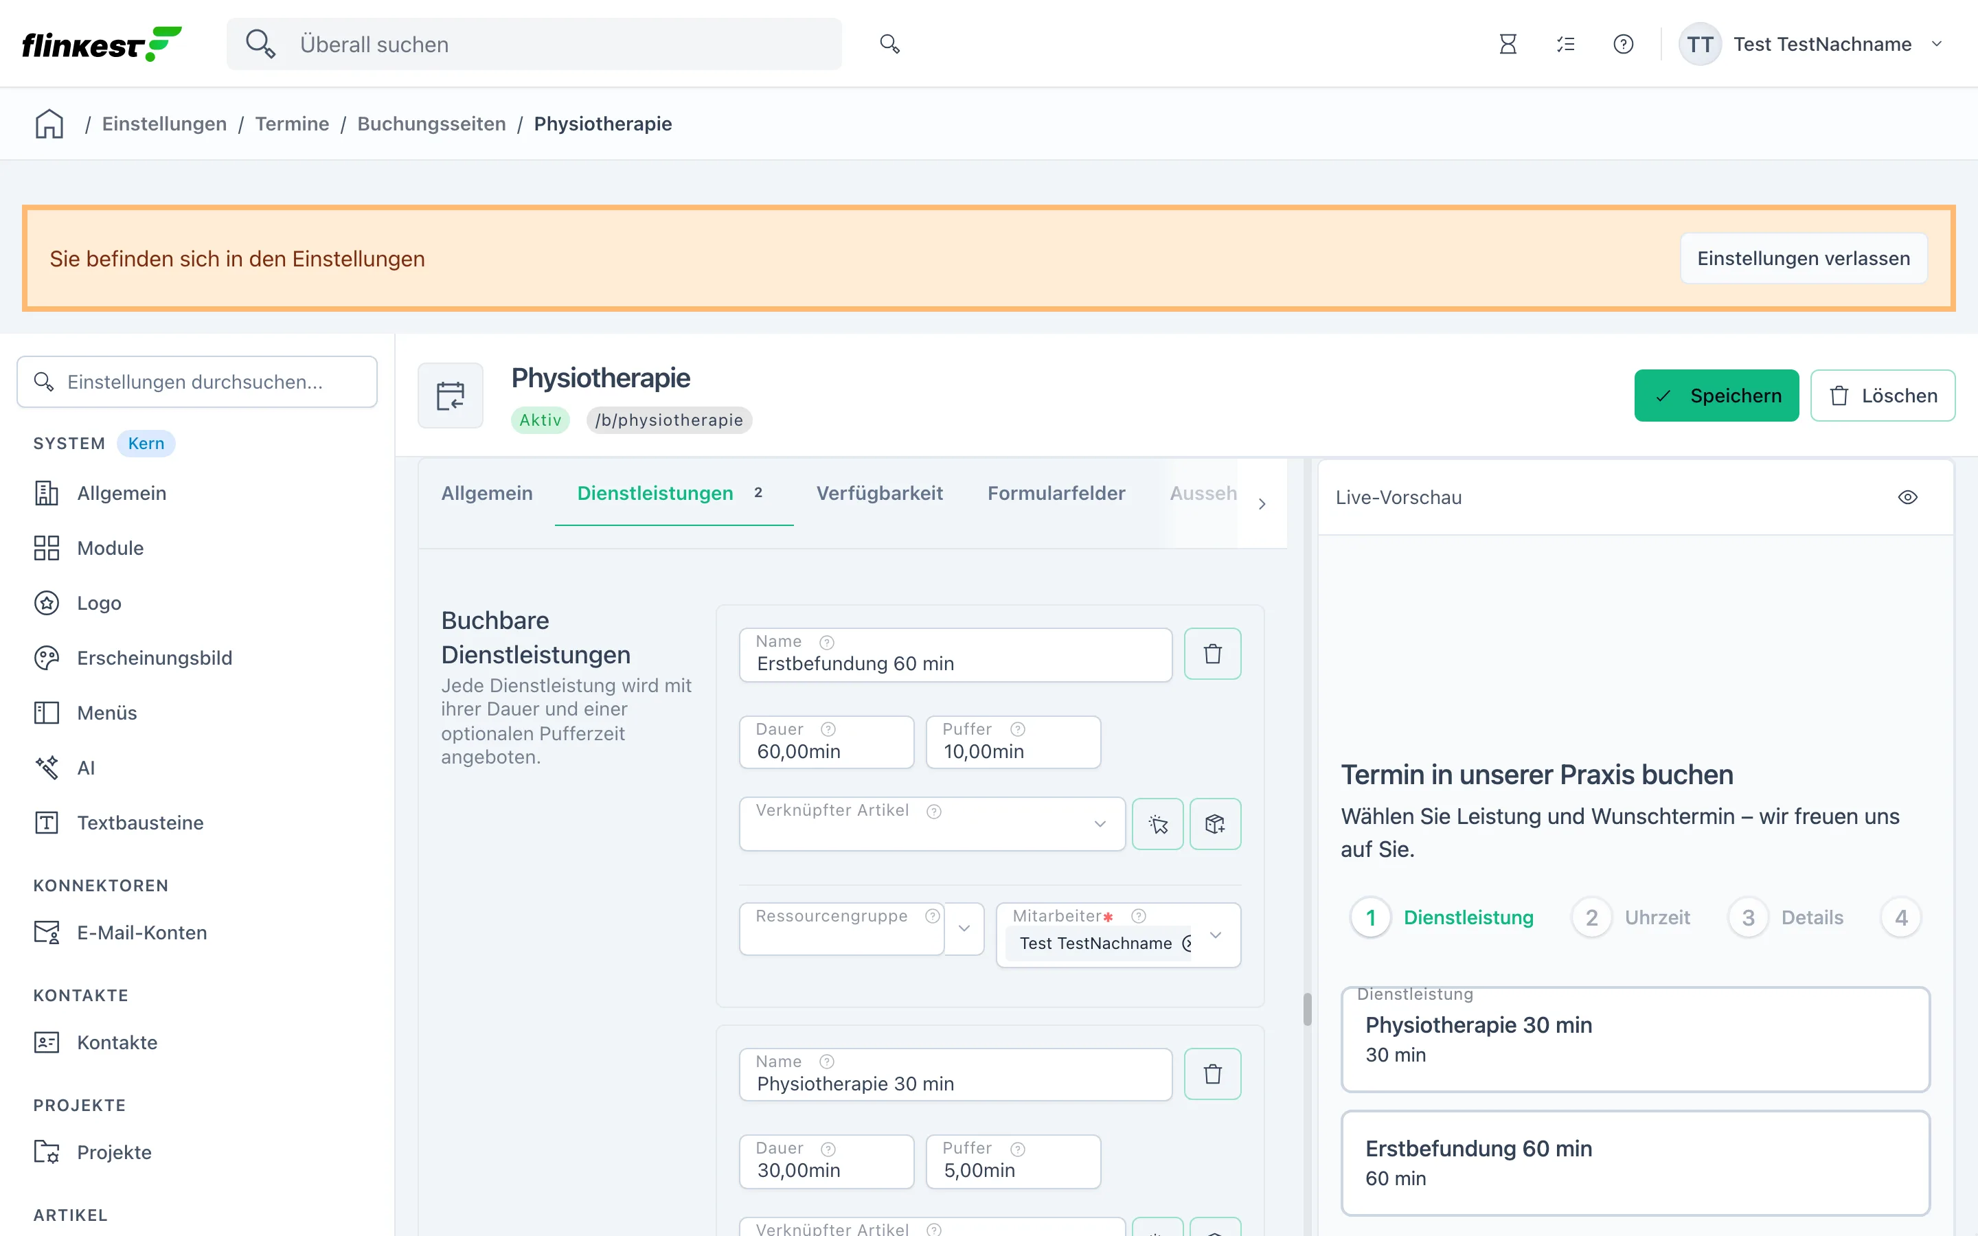Show help for the 10,00min Puffer field

pos(1018,729)
